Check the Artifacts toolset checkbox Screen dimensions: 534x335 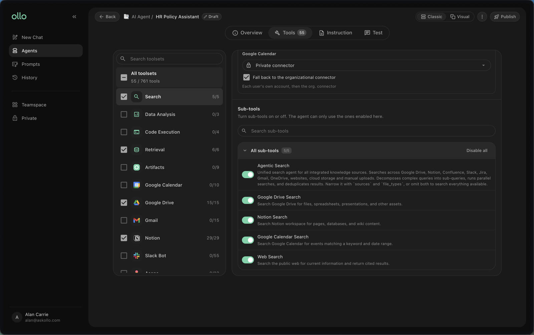[x=124, y=167]
